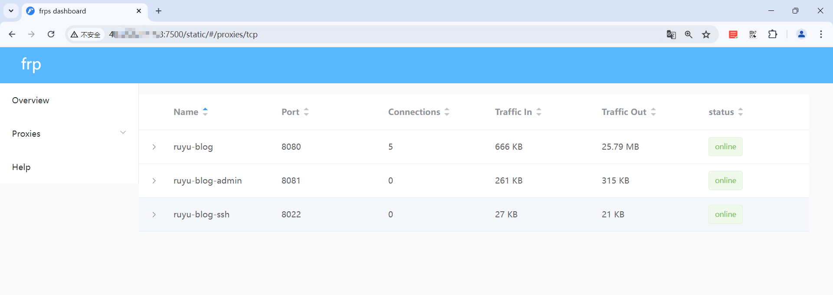This screenshot has width=833, height=295.
Task: Sort table by Traffic In arrows
Action: (539, 111)
